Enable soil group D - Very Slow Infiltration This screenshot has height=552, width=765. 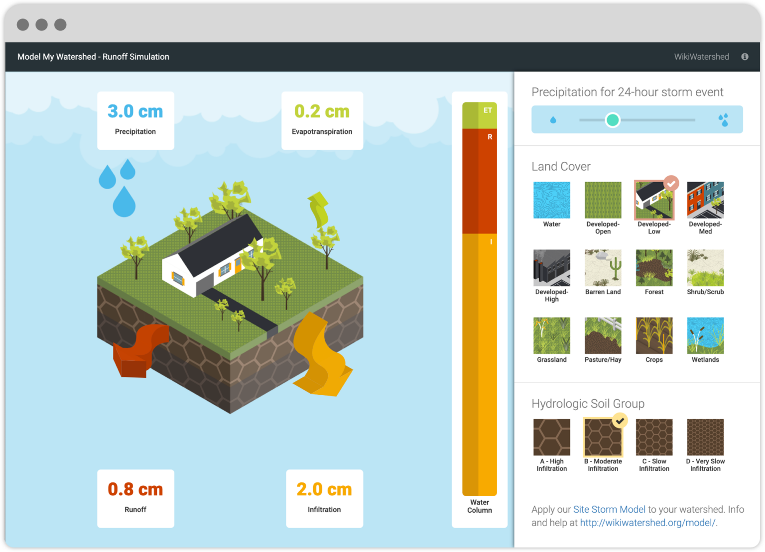coord(705,437)
